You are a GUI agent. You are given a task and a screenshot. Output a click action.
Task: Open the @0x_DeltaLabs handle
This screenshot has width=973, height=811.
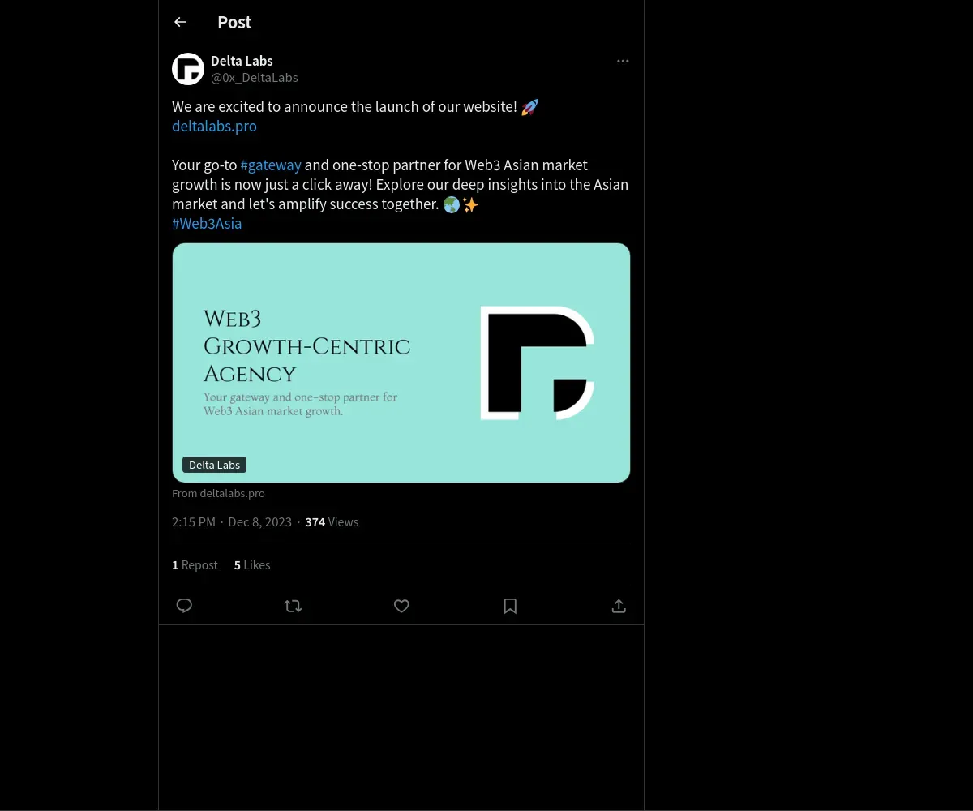(255, 78)
